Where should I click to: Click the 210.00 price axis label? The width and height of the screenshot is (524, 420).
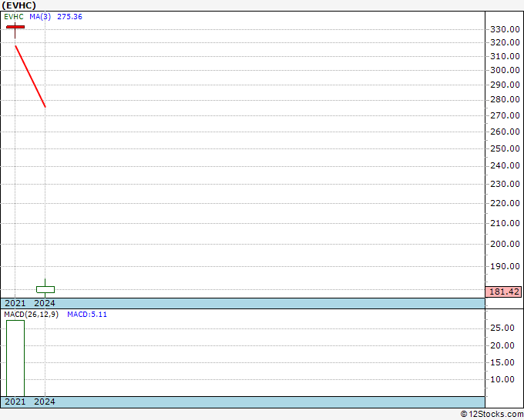point(505,223)
